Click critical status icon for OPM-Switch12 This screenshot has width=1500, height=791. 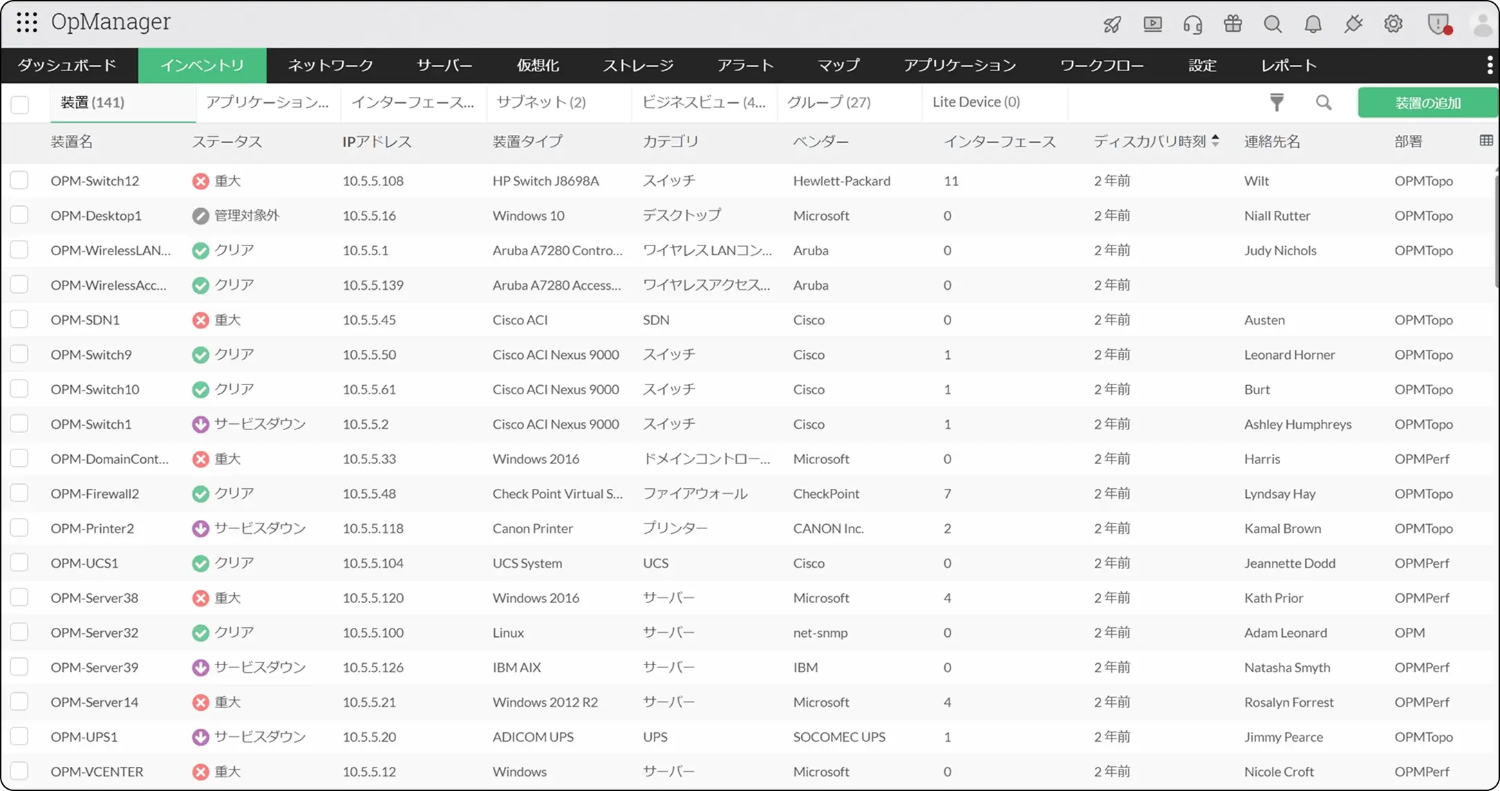pos(200,181)
